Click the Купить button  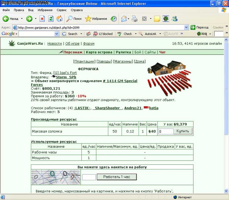pos(183,131)
